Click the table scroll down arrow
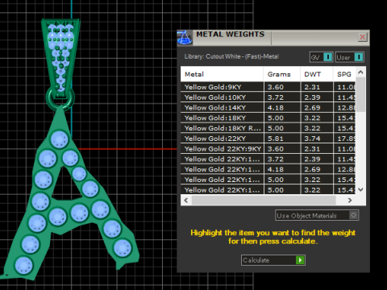The width and height of the screenshot is (387, 290). 360,189
